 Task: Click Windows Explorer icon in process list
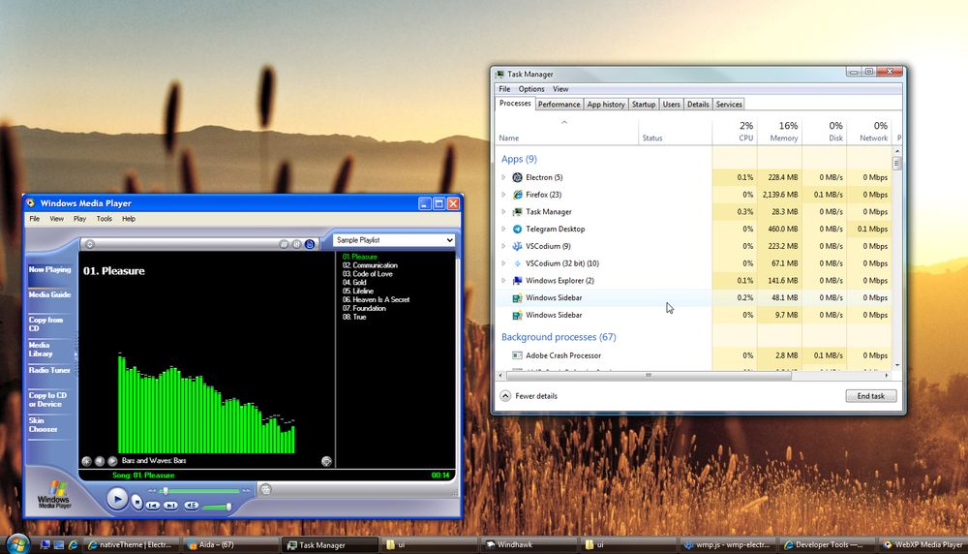pyautogui.click(x=517, y=281)
